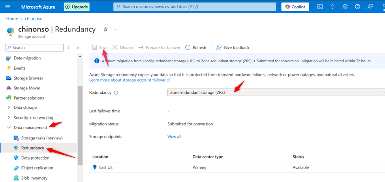Click the sidebar scrollbar thumb
This screenshot has width=385, height=182.
tap(80, 125)
